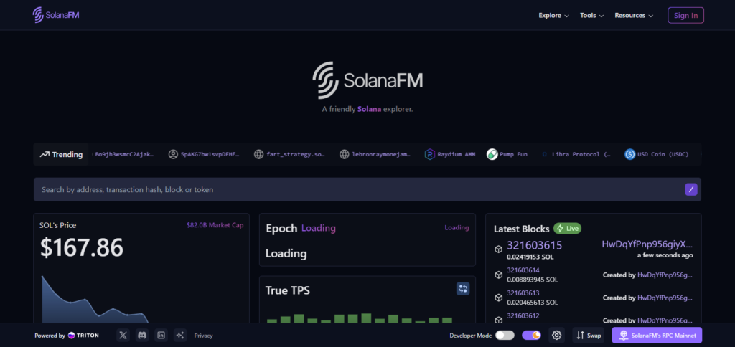Open Pump Fun trending item
735x347 pixels.
pyautogui.click(x=513, y=154)
